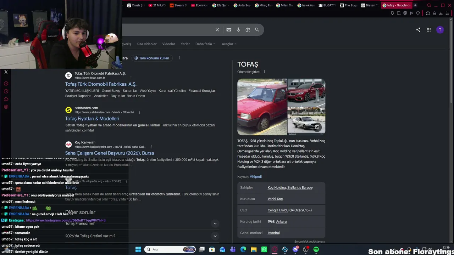
Task: Click the magnifier search submit icon
Action: pos(257,30)
